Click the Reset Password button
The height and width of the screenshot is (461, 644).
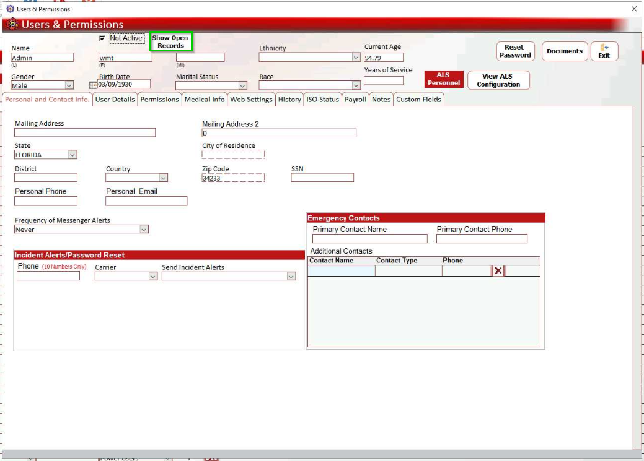515,51
